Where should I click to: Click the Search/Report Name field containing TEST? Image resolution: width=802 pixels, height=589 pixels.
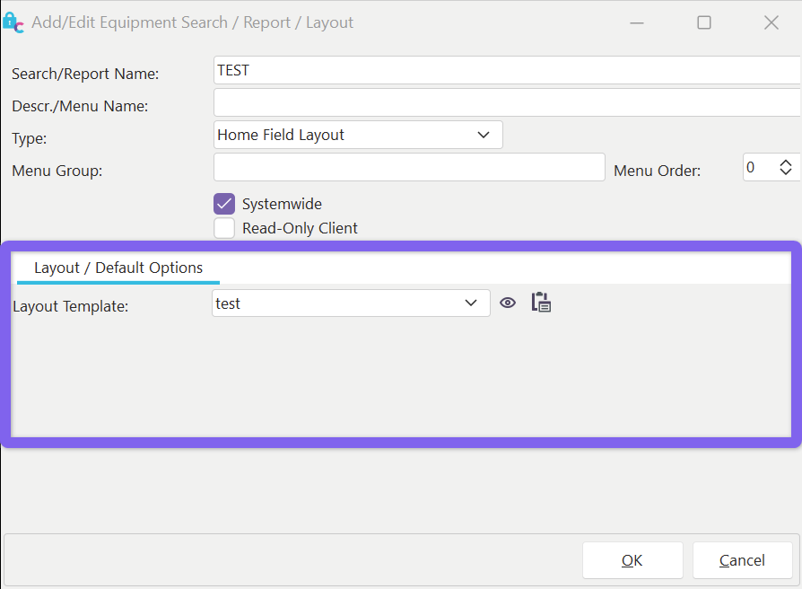[x=507, y=70]
